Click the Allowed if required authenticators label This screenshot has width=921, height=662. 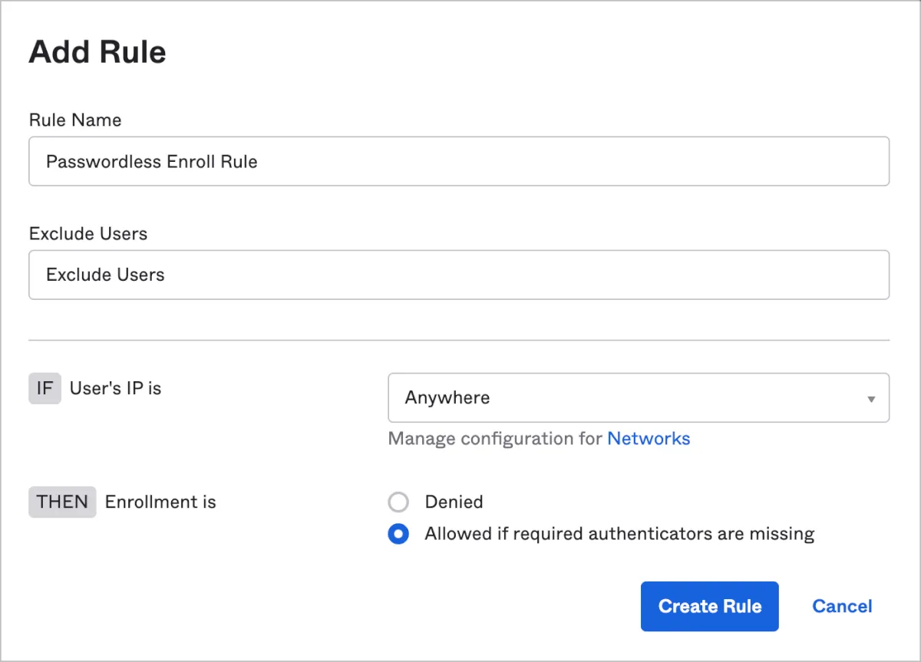click(x=619, y=534)
